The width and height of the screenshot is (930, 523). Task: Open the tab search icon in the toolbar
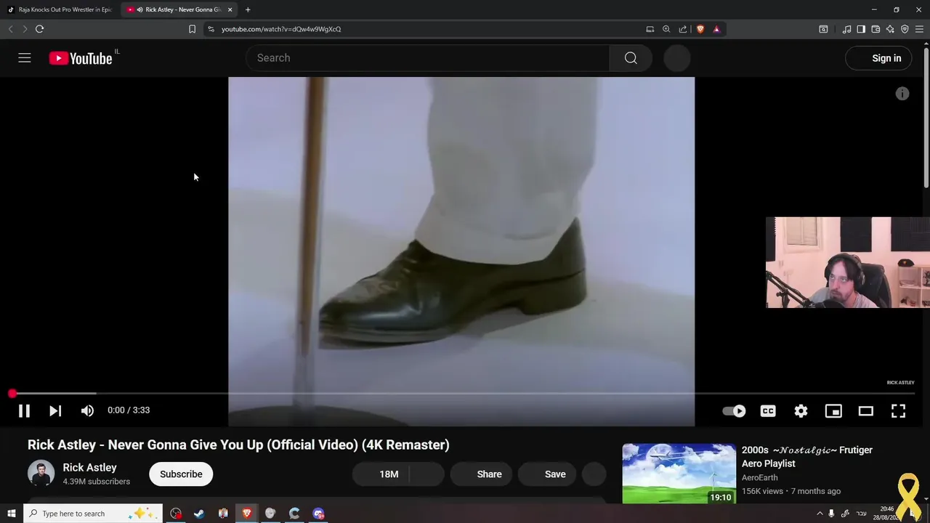click(823, 29)
